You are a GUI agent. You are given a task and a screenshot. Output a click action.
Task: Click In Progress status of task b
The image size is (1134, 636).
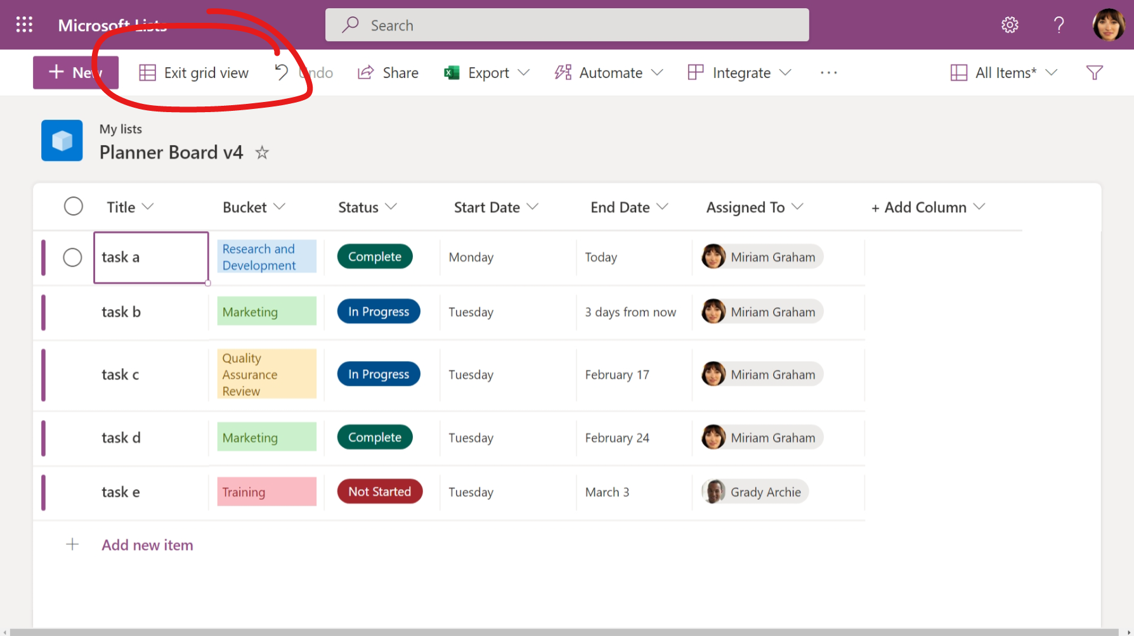[x=379, y=311]
